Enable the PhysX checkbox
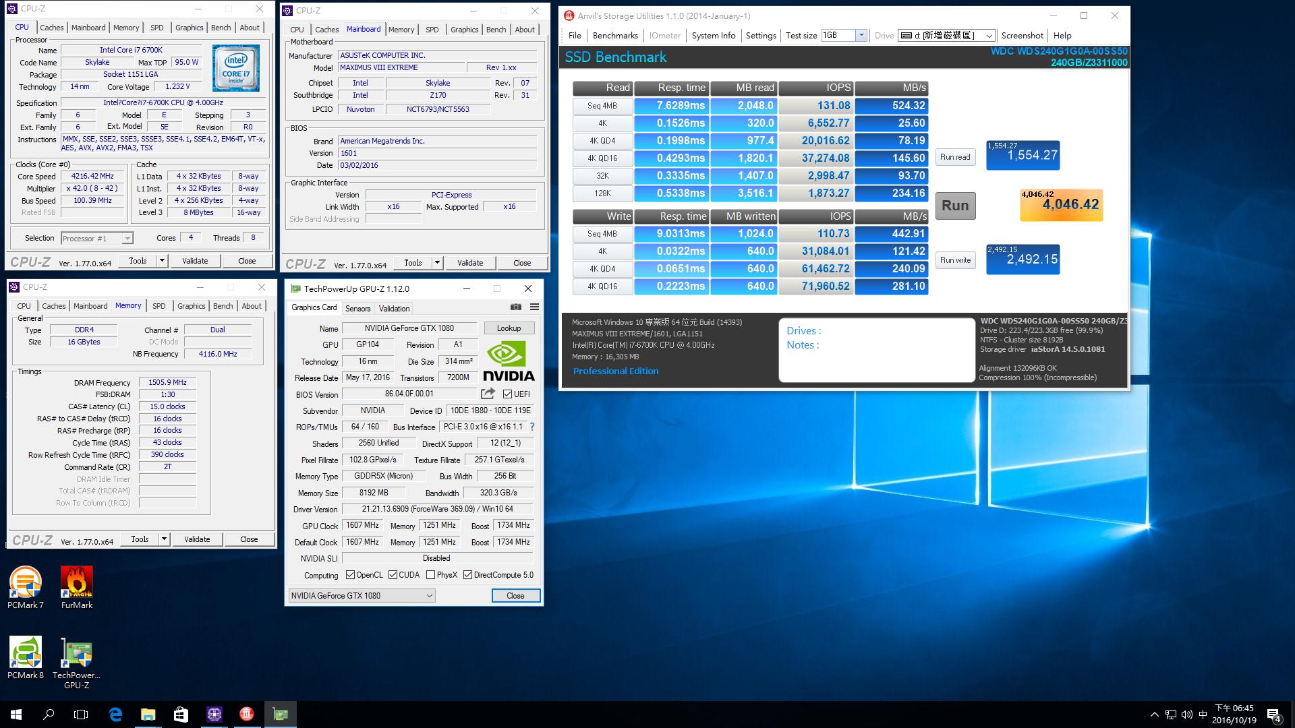The height and width of the screenshot is (728, 1295). (x=430, y=575)
